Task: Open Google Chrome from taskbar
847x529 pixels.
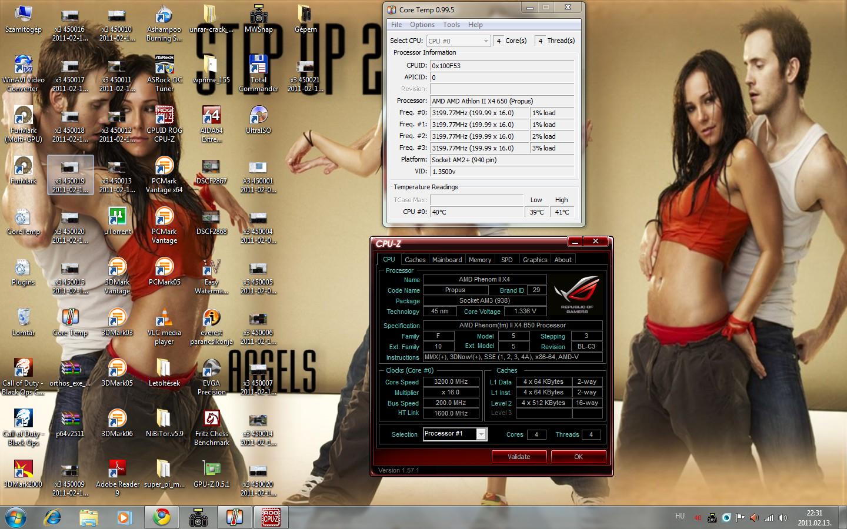Action: (x=162, y=517)
